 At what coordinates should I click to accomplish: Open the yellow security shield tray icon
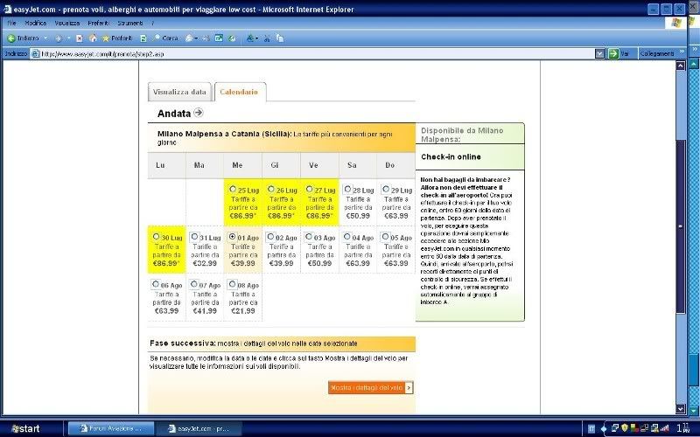(x=625, y=428)
